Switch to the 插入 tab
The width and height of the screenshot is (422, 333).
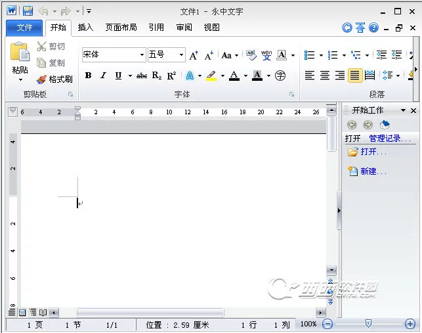[85, 28]
